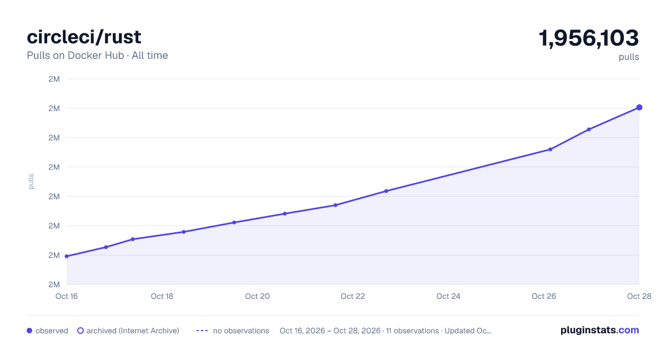Click the hollow 'archived' legend circle icon
This screenshot has width=666, height=350.
click(x=80, y=331)
